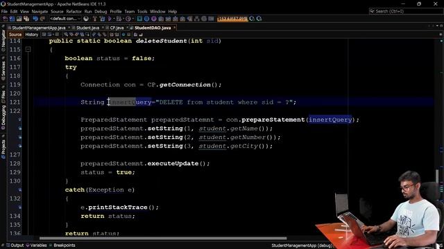Click the Profile Project toolbar icon
This screenshot has width=444, height=249.
pos(128,19)
